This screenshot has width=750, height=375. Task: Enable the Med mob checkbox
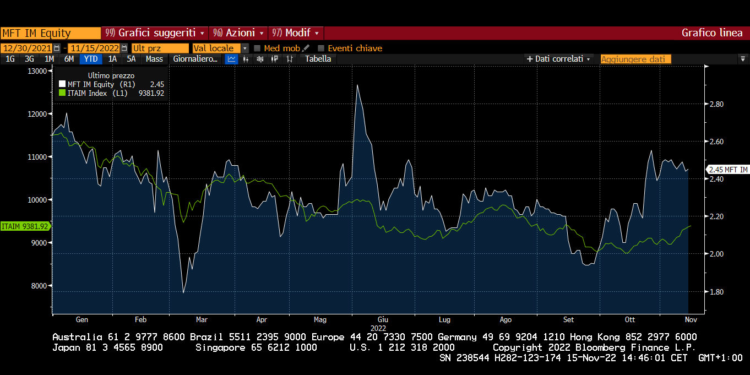[257, 48]
